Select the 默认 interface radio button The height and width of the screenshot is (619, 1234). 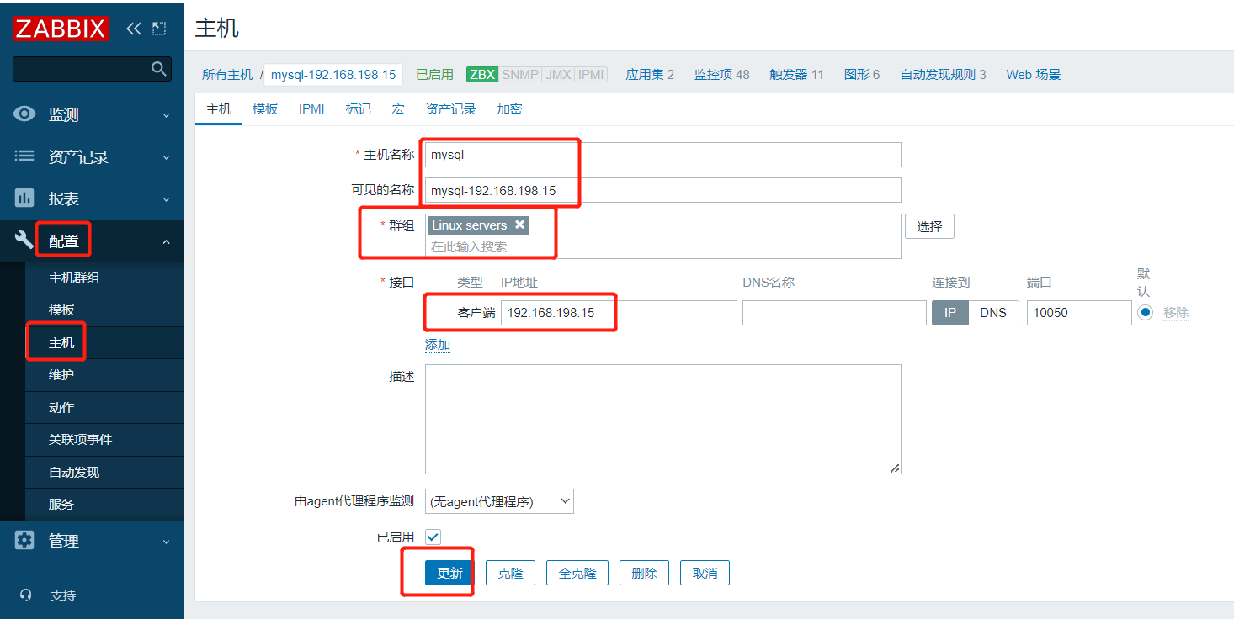click(1145, 312)
